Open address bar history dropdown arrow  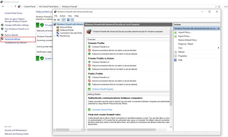tap(216, 7)
